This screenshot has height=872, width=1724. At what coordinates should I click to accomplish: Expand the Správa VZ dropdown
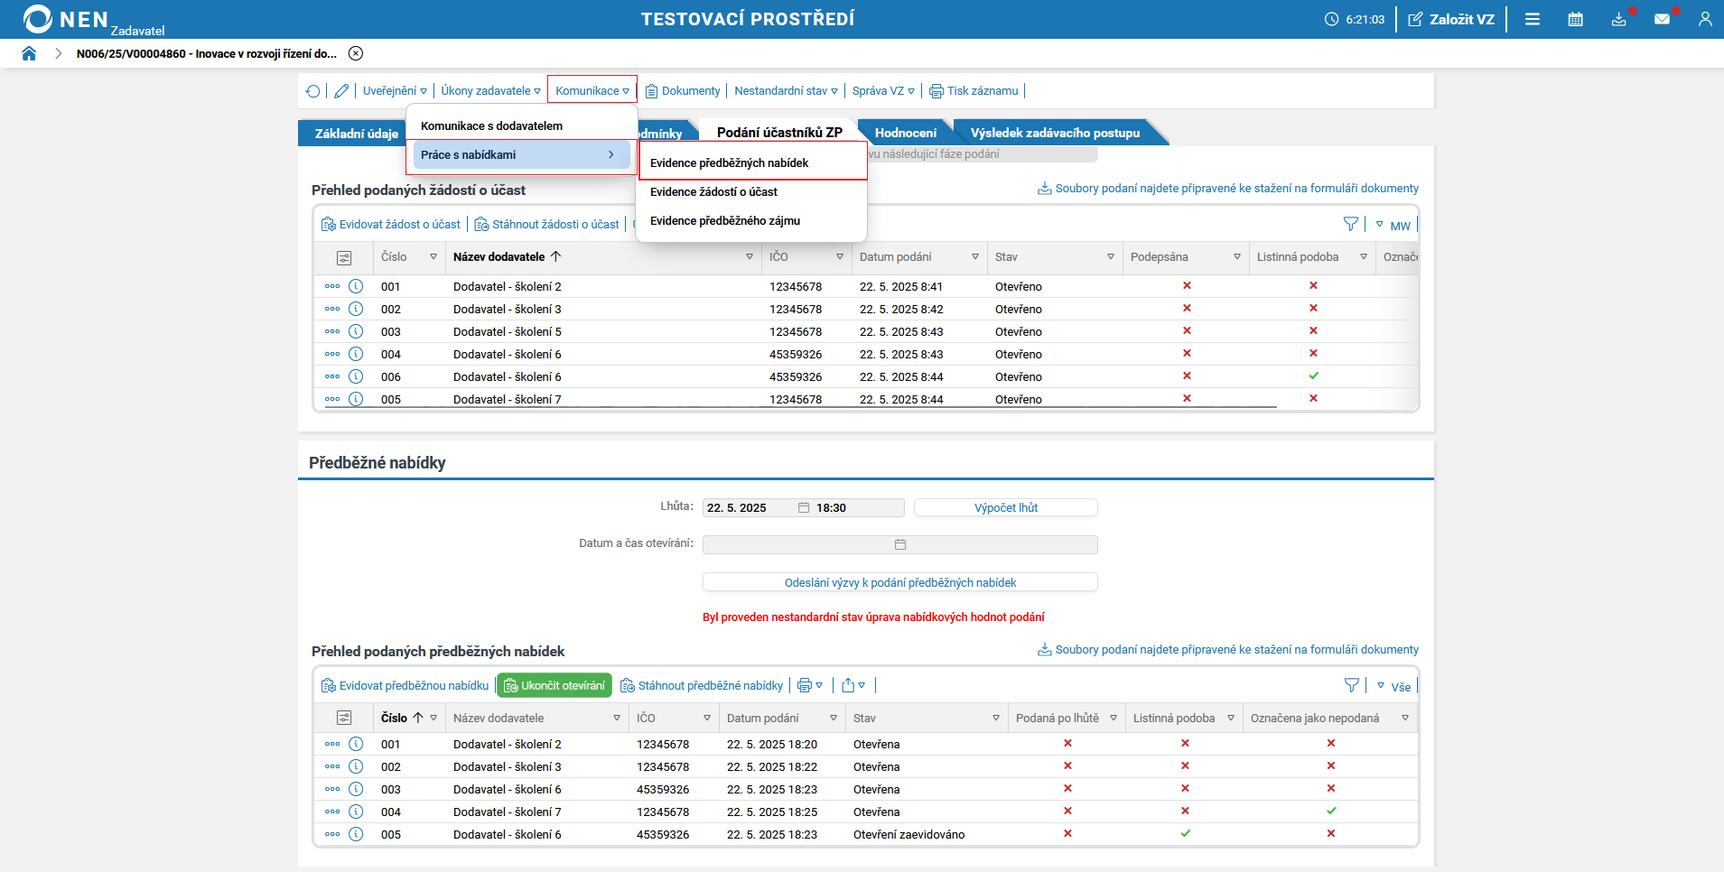(883, 91)
